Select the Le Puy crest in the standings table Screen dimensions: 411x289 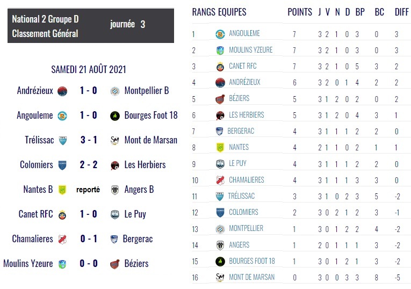pyautogui.click(x=220, y=163)
